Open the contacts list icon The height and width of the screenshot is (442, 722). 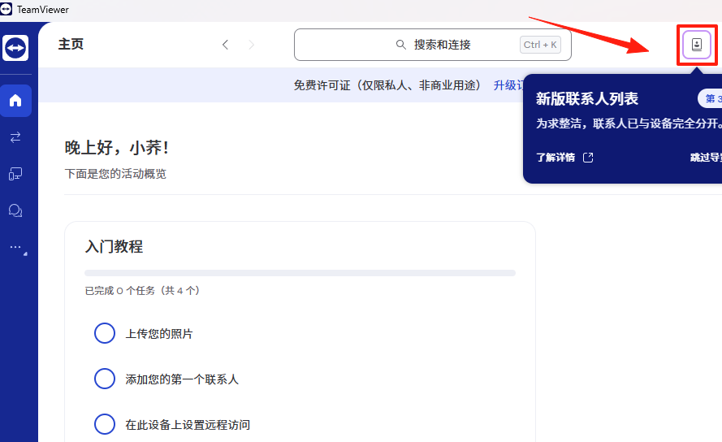point(697,45)
